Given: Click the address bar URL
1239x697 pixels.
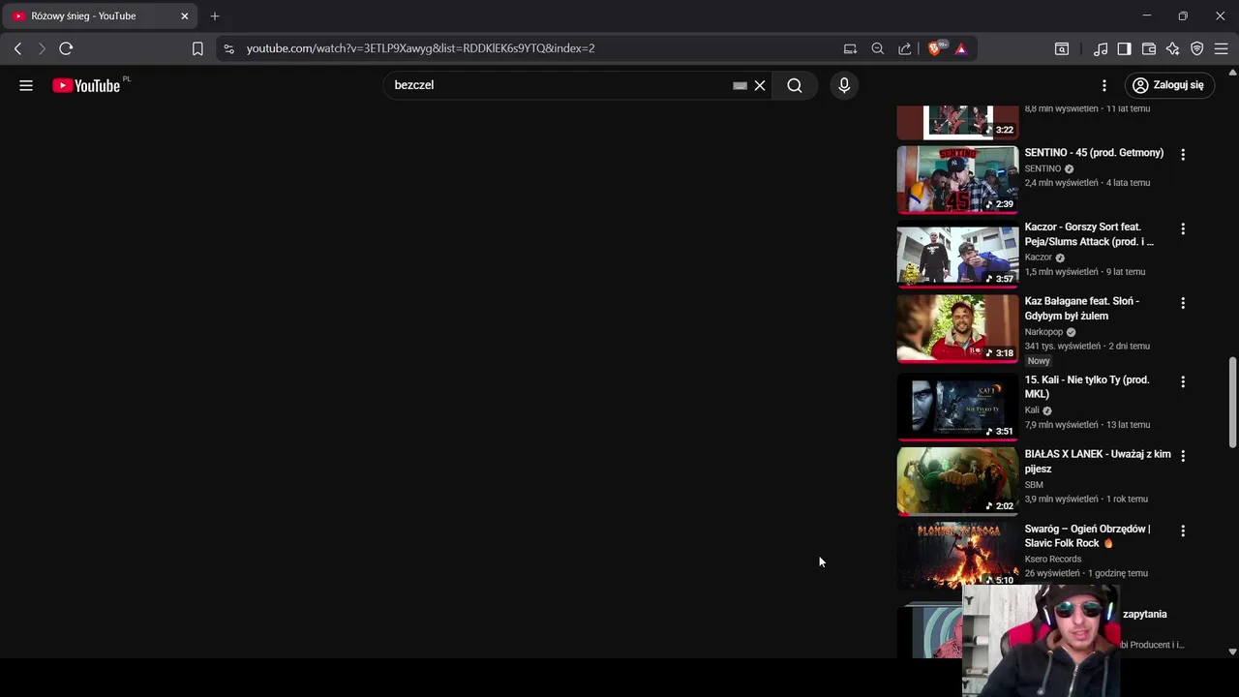Looking at the screenshot, I should point(420,48).
